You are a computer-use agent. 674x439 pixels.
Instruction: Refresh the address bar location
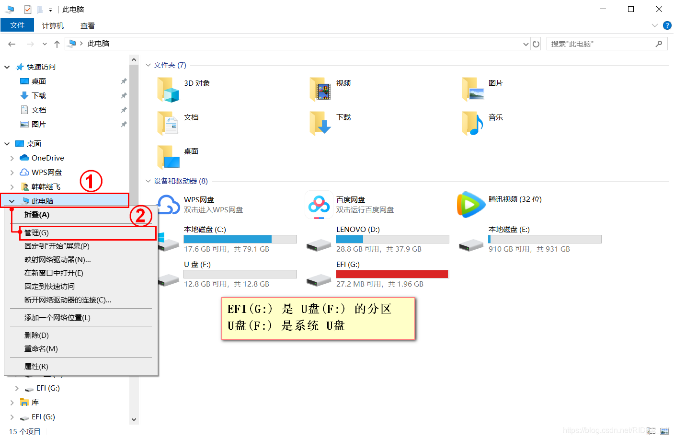pos(537,44)
